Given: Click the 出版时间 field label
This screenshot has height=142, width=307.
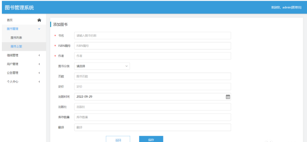Looking at the screenshot, I should click(64, 97).
